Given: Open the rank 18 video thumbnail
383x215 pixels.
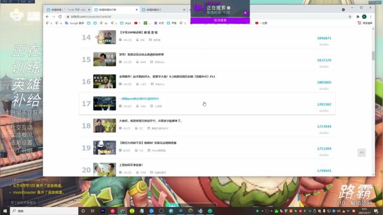Looking at the screenshot, I should click(105, 126).
